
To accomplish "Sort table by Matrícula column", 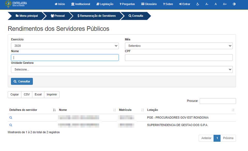I will tap(131, 110).
